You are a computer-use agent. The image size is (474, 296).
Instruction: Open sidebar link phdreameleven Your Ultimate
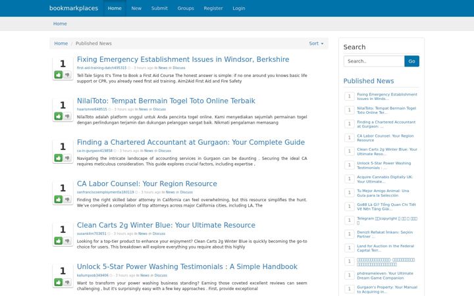tap(385, 276)
